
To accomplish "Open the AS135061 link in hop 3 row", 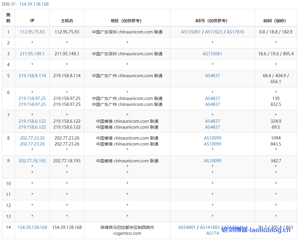I will pos(212,54).
